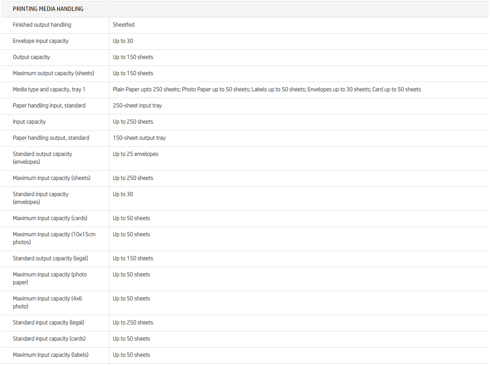The width and height of the screenshot is (490, 365).
Task: Click Maximum input capacity (sheets) label
Action: tap(52, 178)
